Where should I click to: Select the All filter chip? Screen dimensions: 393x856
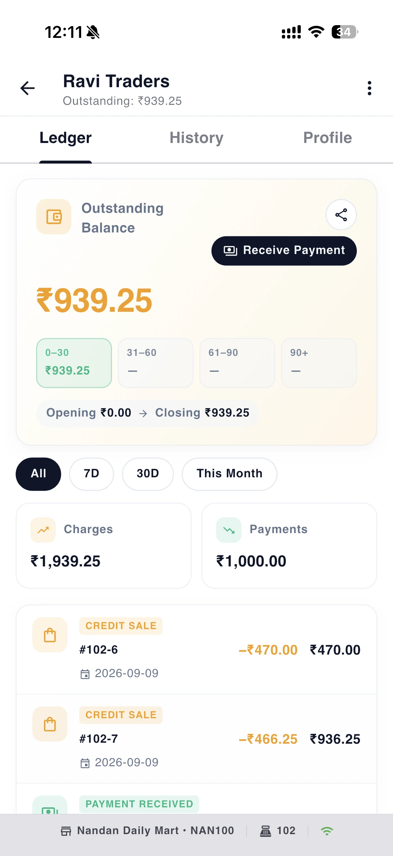(38, 474)
